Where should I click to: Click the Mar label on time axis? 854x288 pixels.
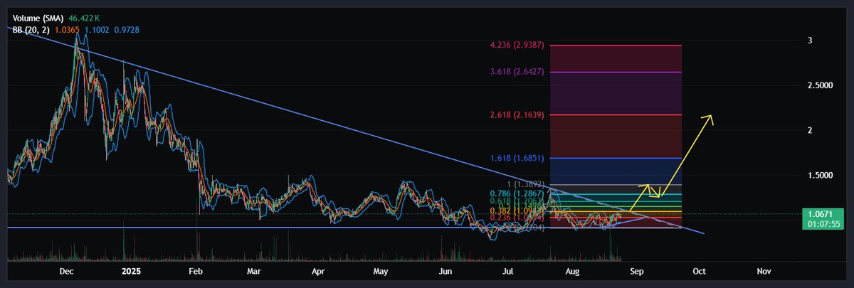pyautogui.click(x=255, y=271)
